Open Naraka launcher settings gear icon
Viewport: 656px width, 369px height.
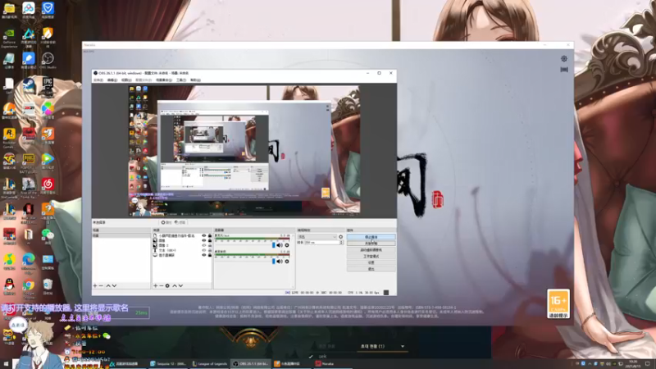[564, 58]
